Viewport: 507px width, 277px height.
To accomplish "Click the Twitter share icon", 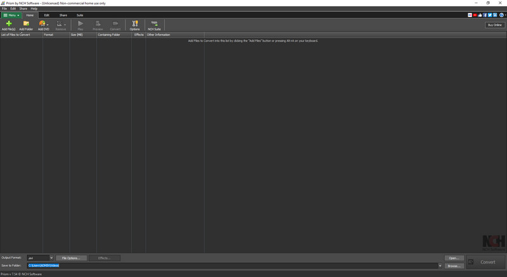I will coord(490,15).
